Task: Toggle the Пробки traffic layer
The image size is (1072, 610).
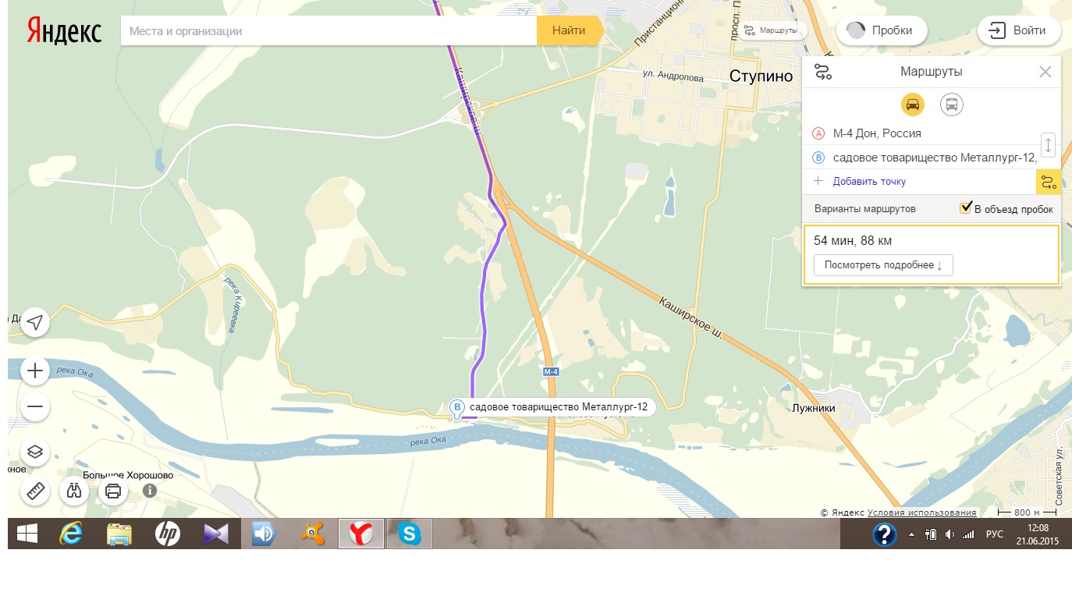Action: click(882, 31)
